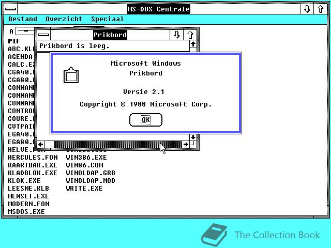
Task: Click the clipboard icon in the about dialog
Action: [x=71, y=75]
